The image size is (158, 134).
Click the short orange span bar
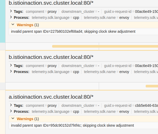point(152,86)
